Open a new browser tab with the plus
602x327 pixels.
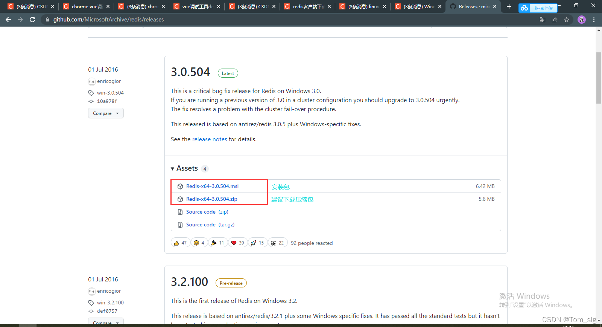pyautogui.click(x=509, y=6)
